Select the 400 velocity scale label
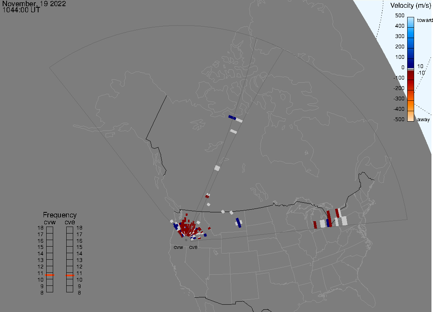The height and width of the screenshot is (312, 433). pyautogui.click(x=399, y=26)
